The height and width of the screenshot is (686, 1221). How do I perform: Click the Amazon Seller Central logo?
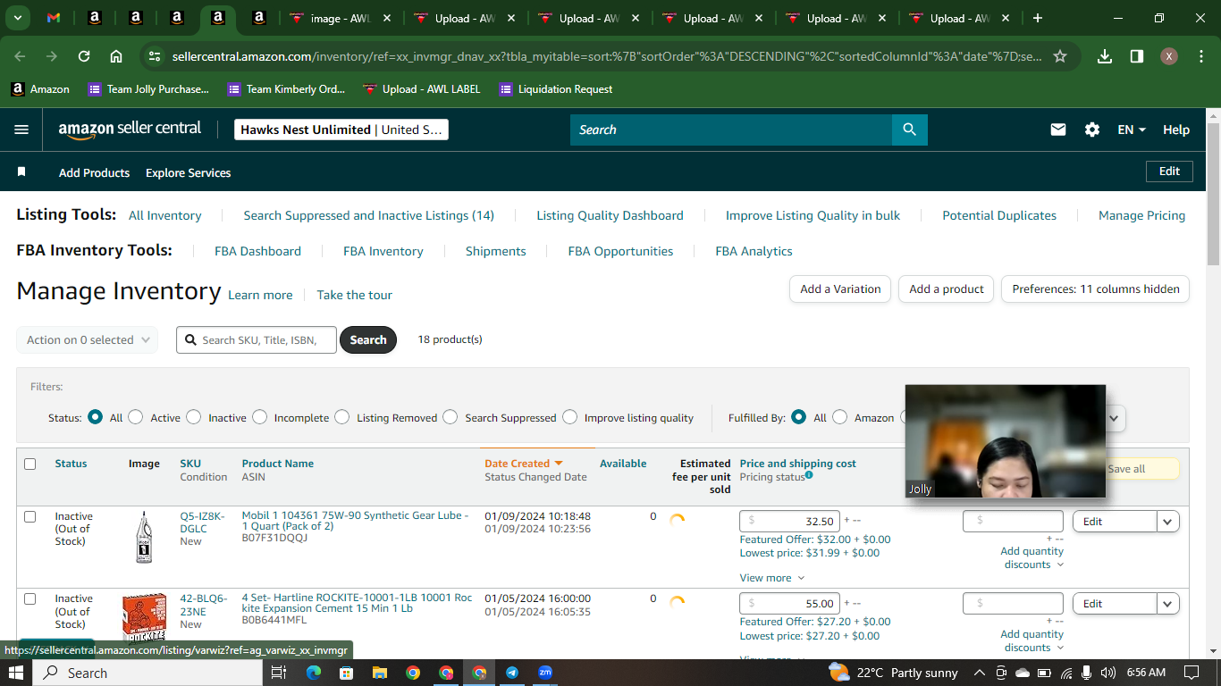[x=131, y=130]
